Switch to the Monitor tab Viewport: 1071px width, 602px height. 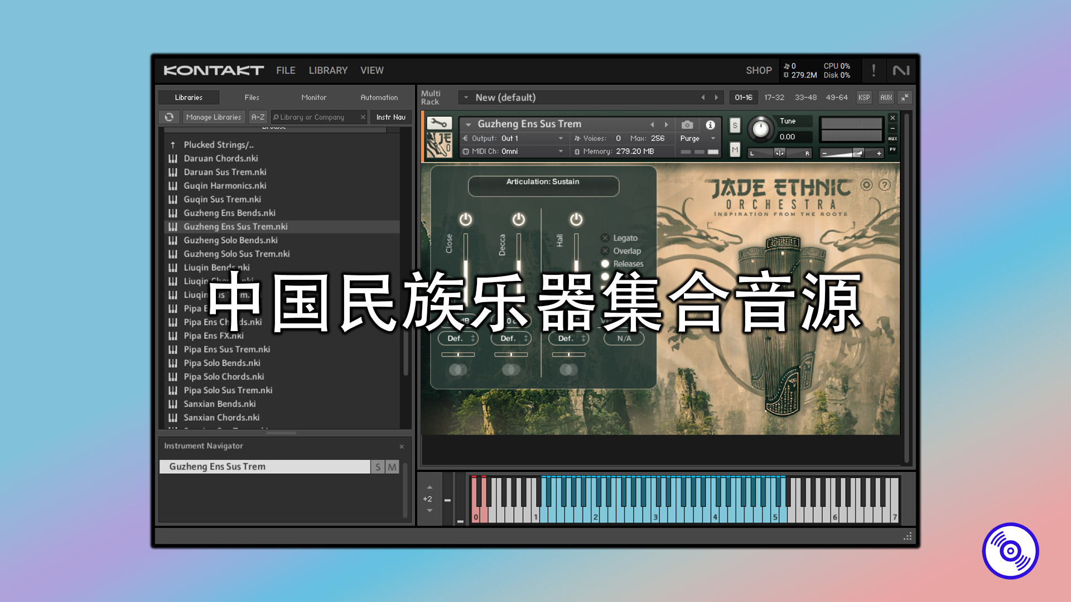(x=313, y=98)
